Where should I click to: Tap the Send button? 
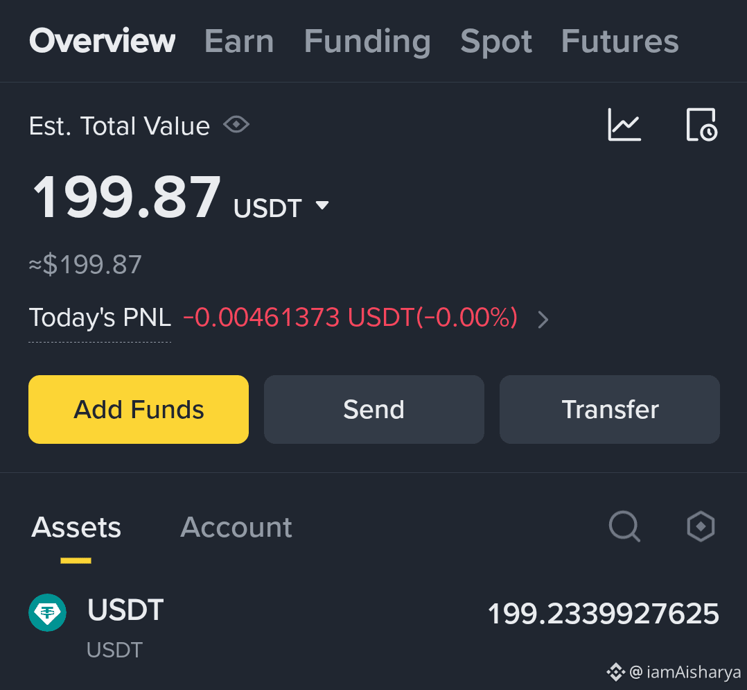pyautogui.click(x=374, y=410)
